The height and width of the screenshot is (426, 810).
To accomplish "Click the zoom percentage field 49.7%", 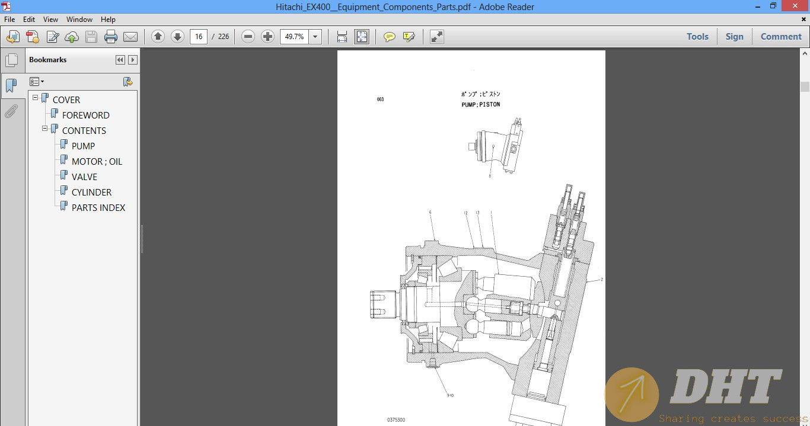I will point(295,37).
